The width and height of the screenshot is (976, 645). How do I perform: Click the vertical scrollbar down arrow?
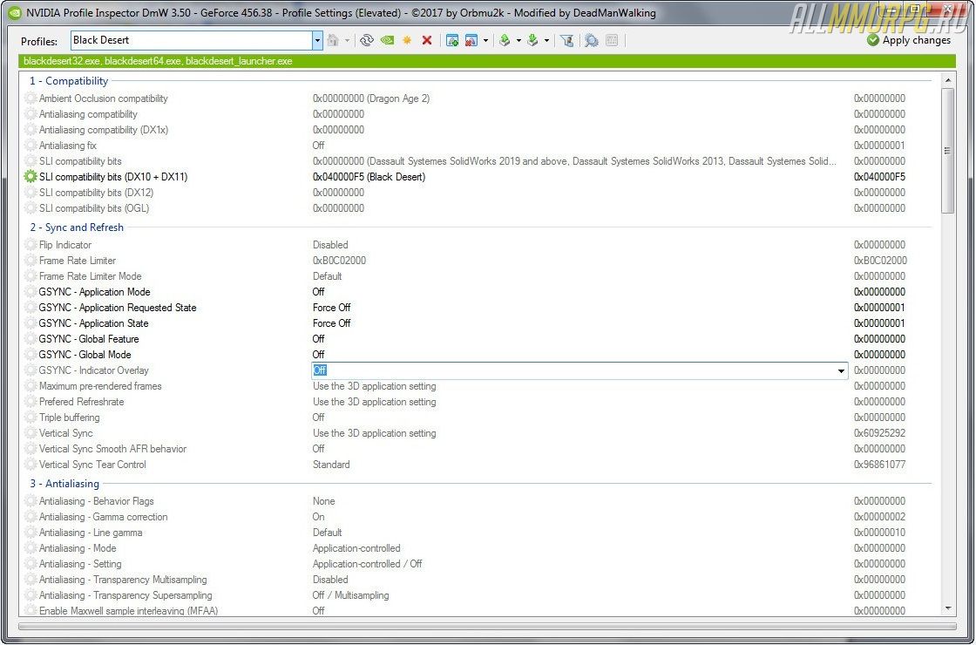coord(949,608)
